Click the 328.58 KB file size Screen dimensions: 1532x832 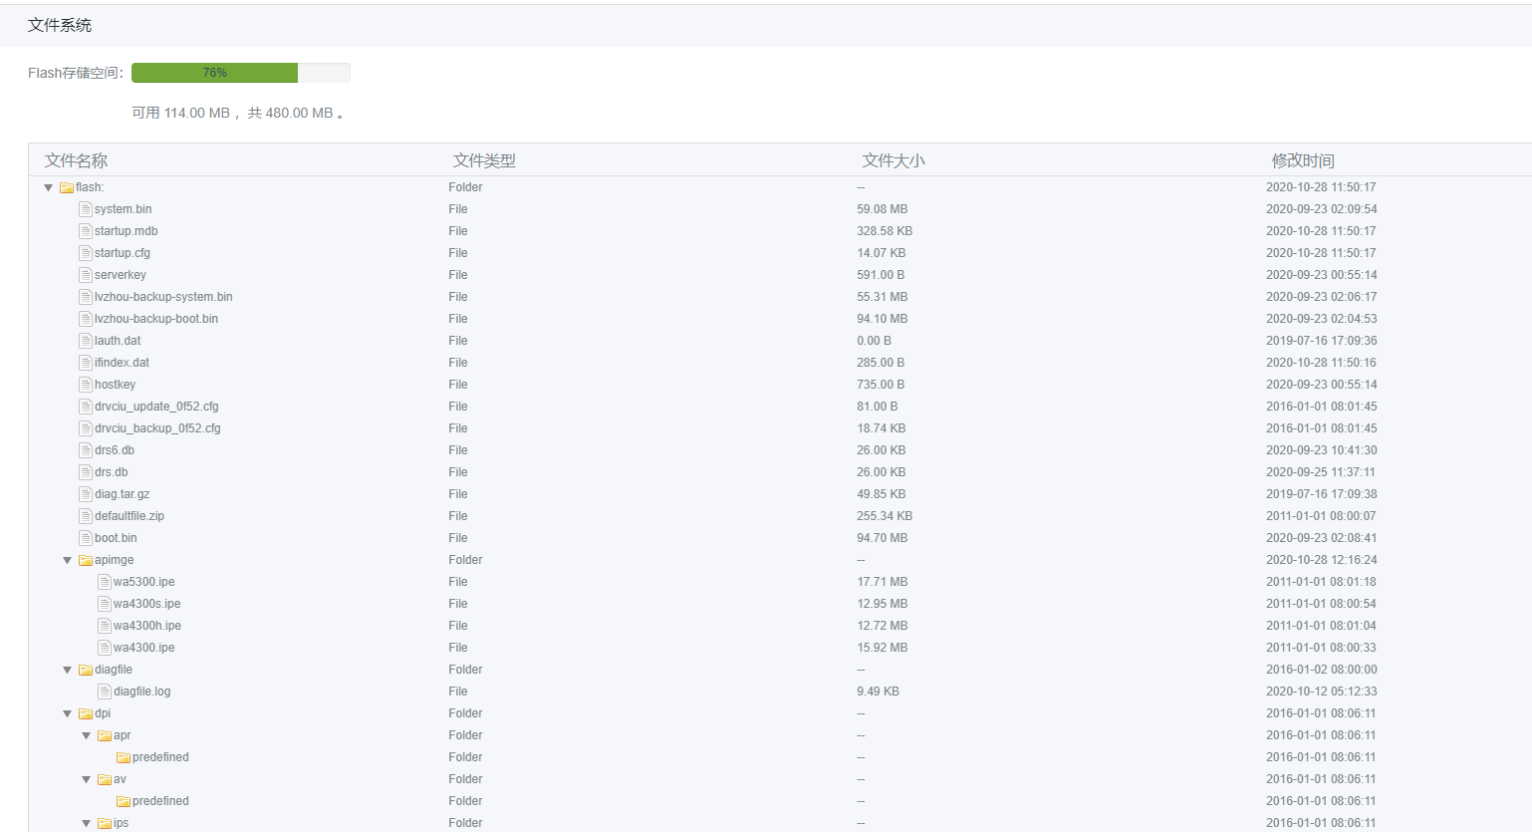[x=885, y=231]
